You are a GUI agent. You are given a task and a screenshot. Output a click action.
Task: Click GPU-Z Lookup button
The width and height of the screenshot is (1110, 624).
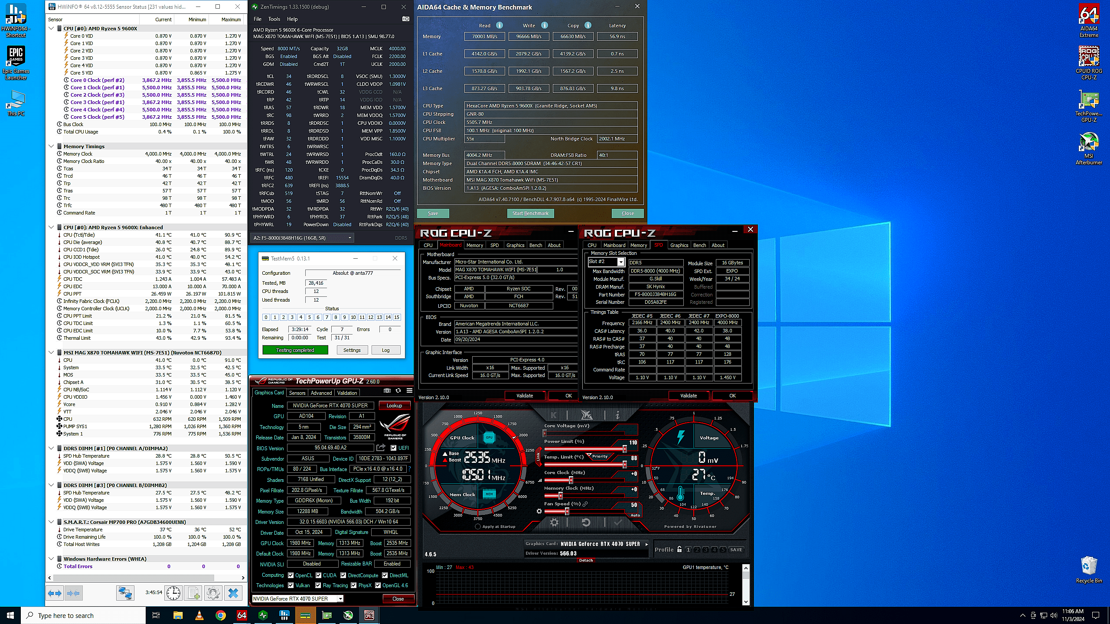tap(394, 406)
